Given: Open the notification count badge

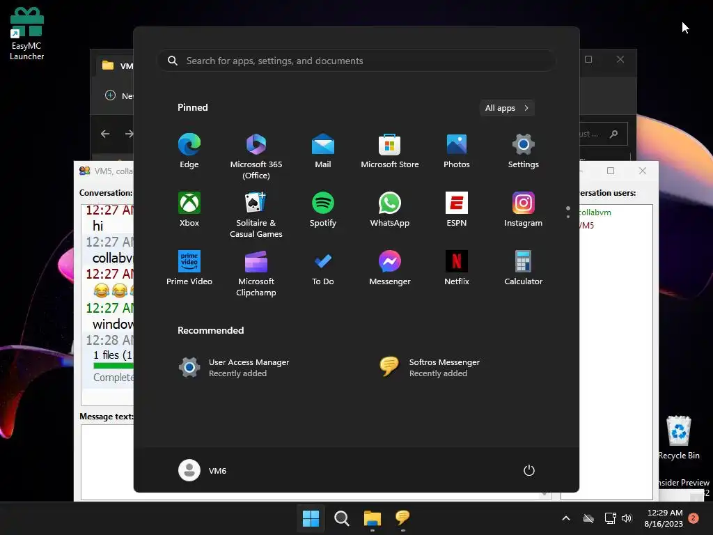Looking at the screenshot, I should click(x=694, y=518).
